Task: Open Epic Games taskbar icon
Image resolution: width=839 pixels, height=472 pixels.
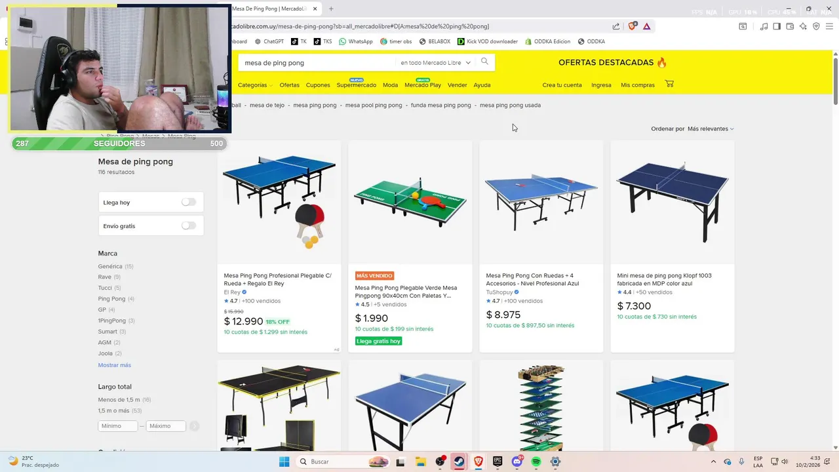Action: click(498, 462)
